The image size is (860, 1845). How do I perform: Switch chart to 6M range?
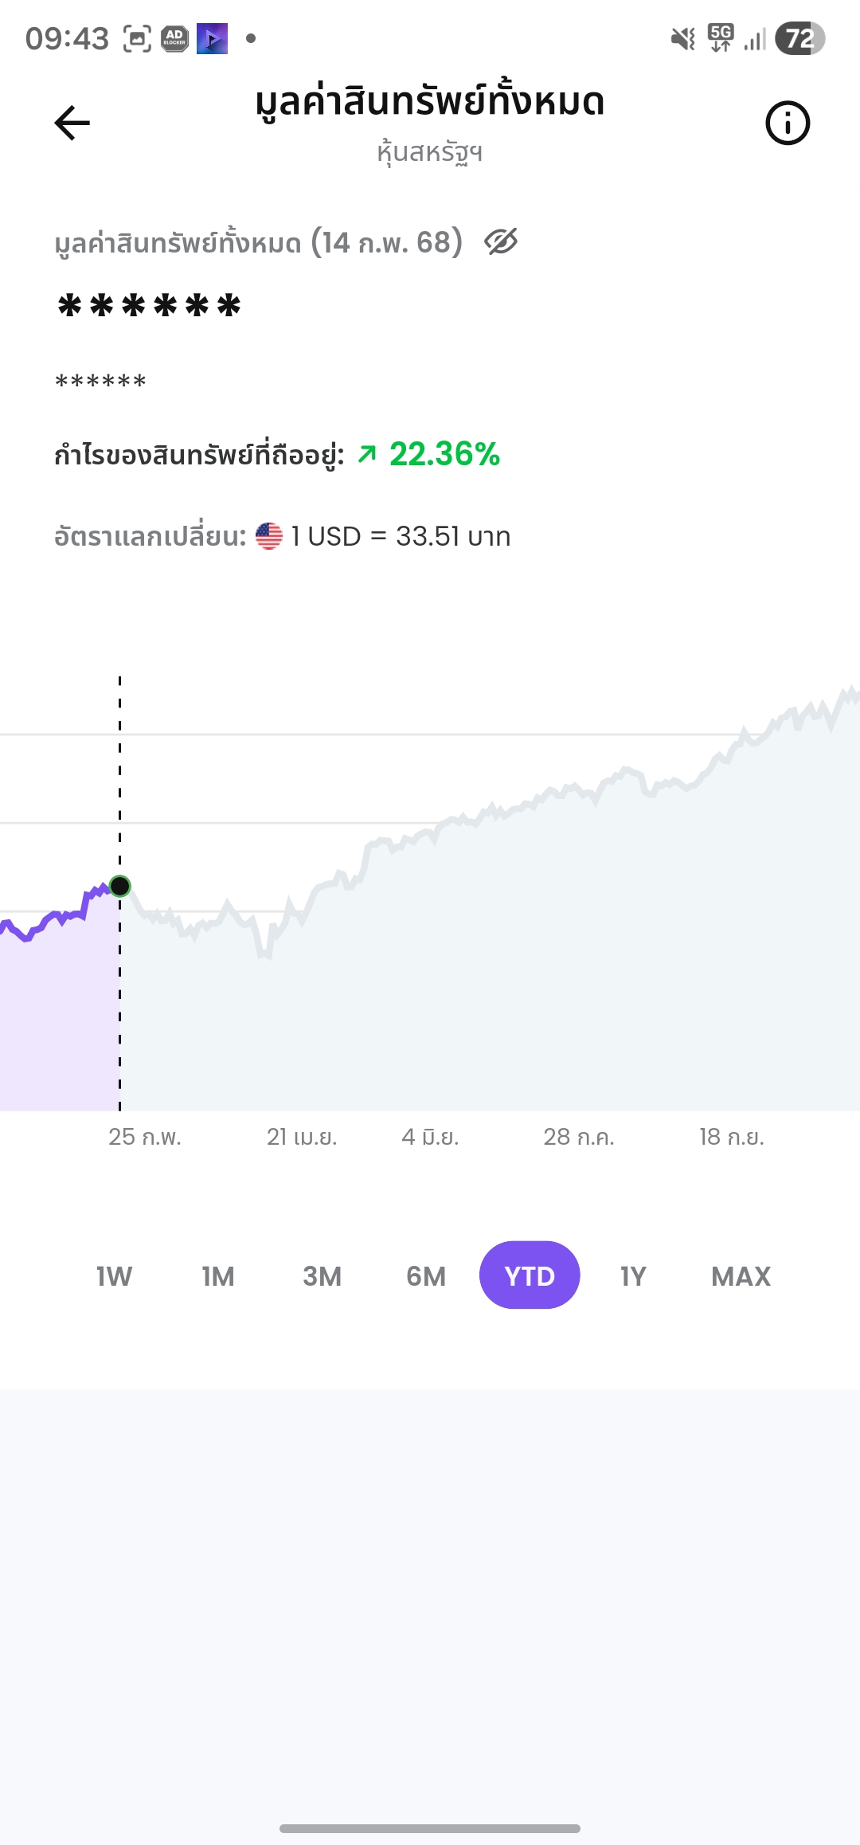(426, 1276)
